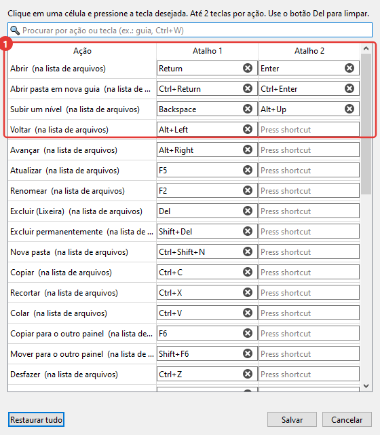The height and width of the screenshot is (435, 380).
Task: Set second shortcut for Nova pasta
Action: pos(309,252)
